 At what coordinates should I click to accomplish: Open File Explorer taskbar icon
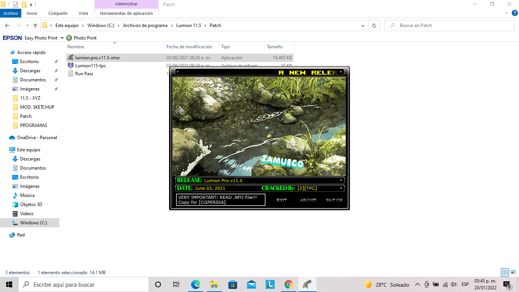coord(214,284)
